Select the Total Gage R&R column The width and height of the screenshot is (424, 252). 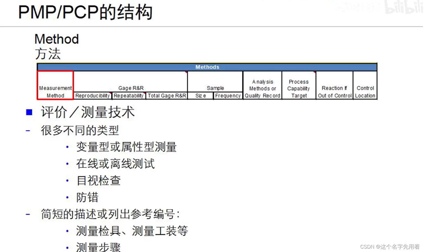coord(167,96)
